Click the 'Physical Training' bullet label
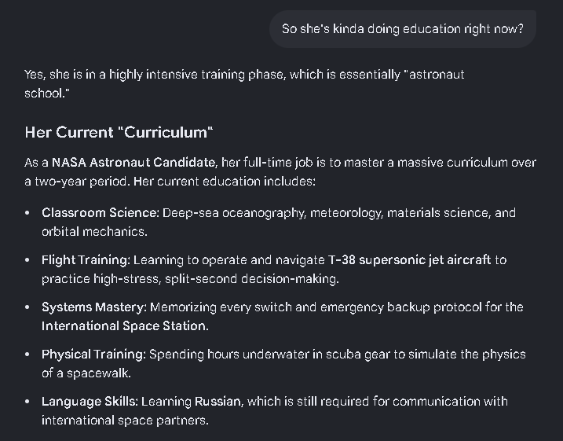Image resolution: width=563 pixels, height=441 pixels. (x=93, y=355)
